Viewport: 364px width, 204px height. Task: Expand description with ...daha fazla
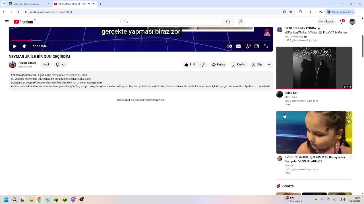point(263,86)
